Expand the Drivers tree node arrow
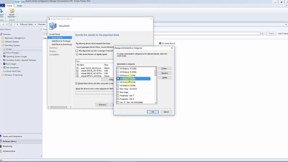This screenshot has height=162, width=288. pyautogui.click(x=1, y=49)
